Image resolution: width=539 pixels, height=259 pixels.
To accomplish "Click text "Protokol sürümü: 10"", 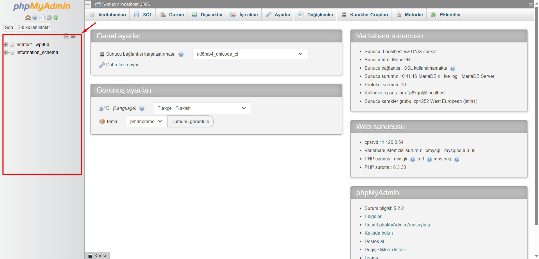I will point(385,85).
